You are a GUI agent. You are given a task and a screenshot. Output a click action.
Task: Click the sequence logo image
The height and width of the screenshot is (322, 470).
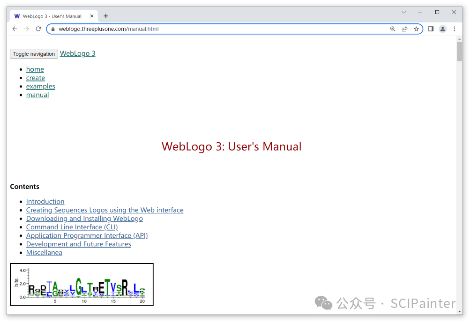[x=82, y=285]
